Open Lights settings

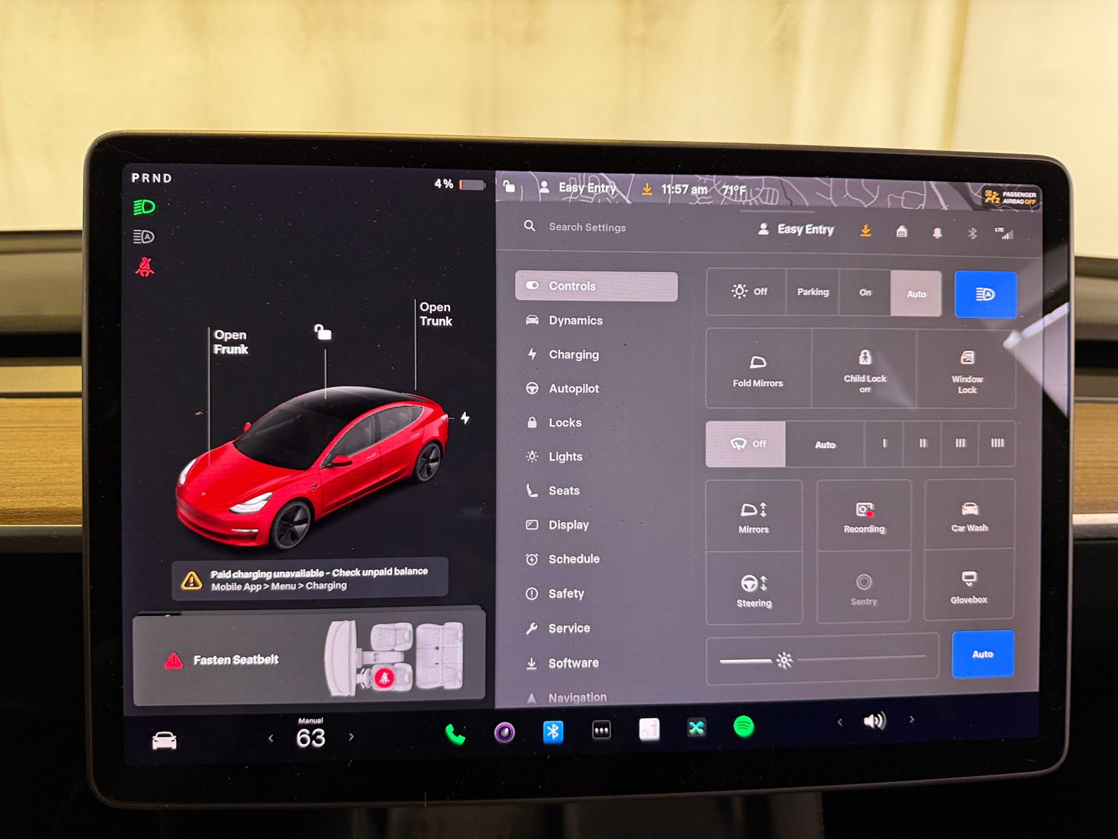click(565, 457)
